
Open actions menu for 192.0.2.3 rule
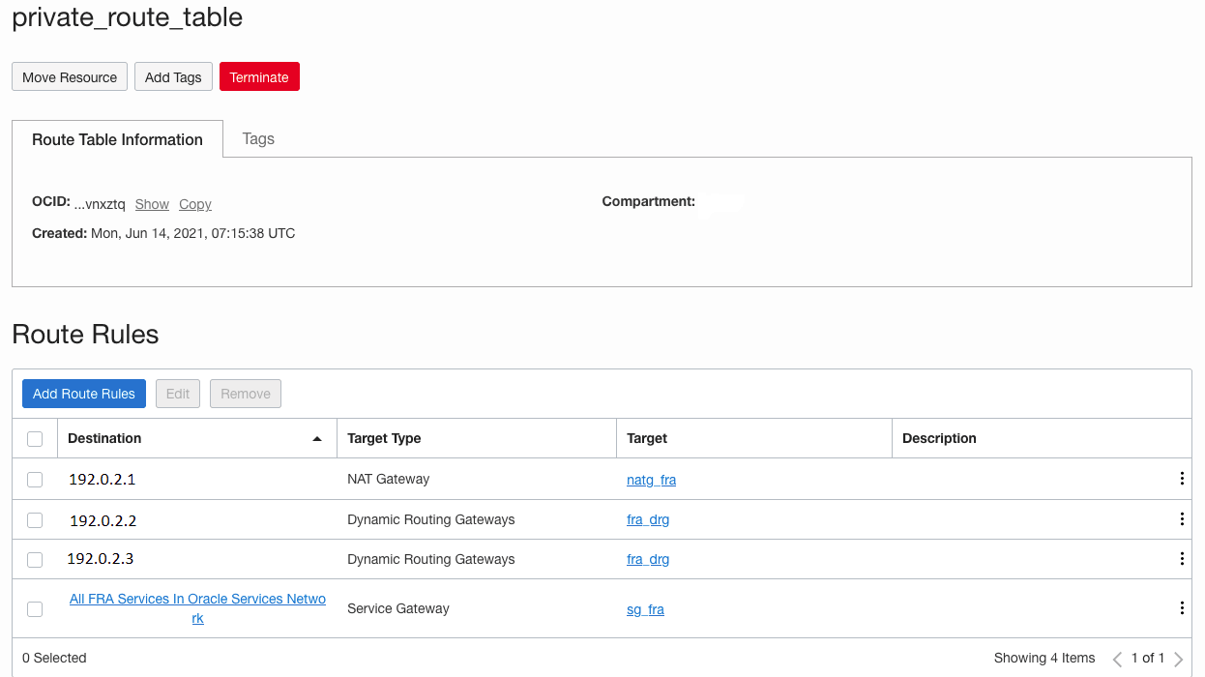[1181, 559]
